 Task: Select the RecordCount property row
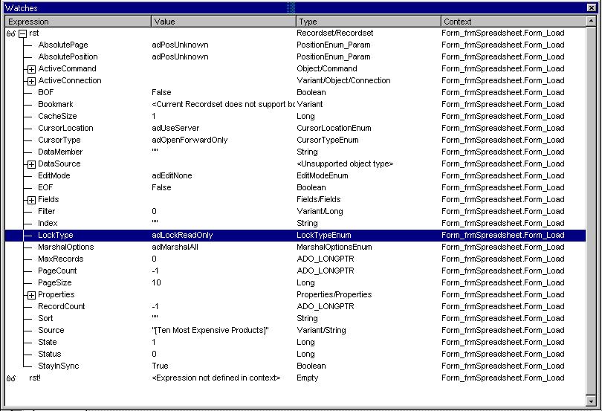click(x=61, y=306)
